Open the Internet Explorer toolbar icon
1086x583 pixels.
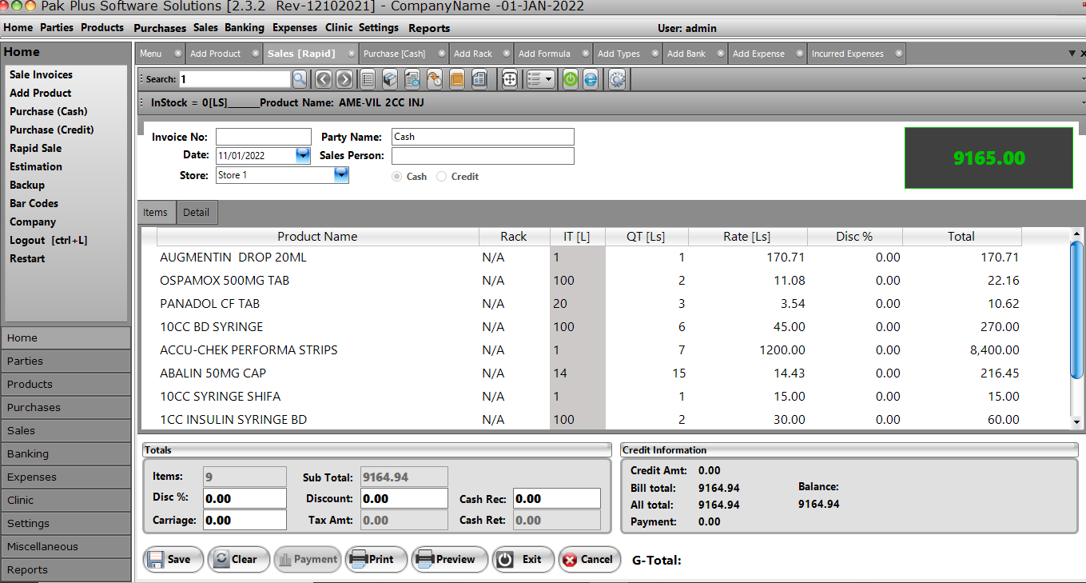click(x=591, y=79)
